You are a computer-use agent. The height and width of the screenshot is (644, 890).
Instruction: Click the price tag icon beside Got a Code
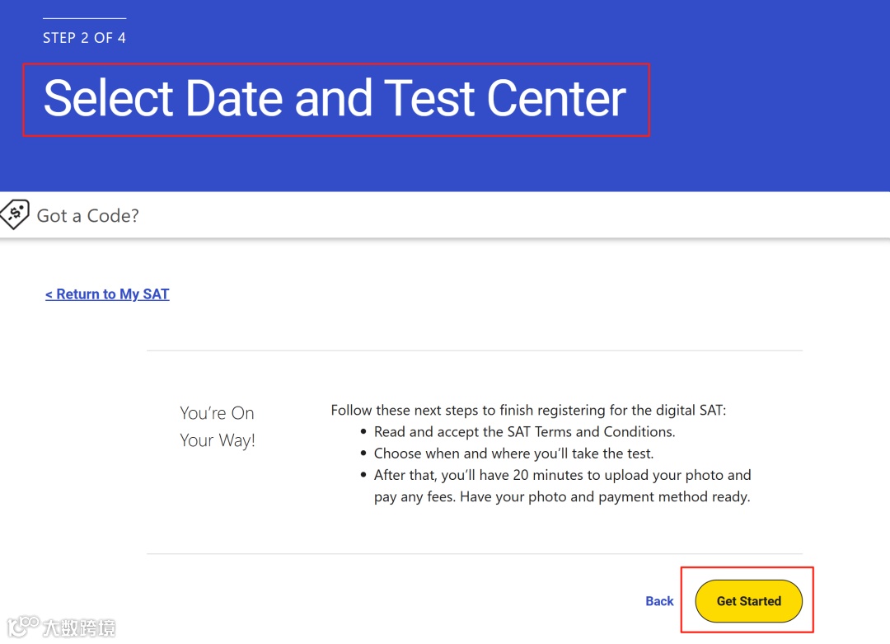coord(15,214)
